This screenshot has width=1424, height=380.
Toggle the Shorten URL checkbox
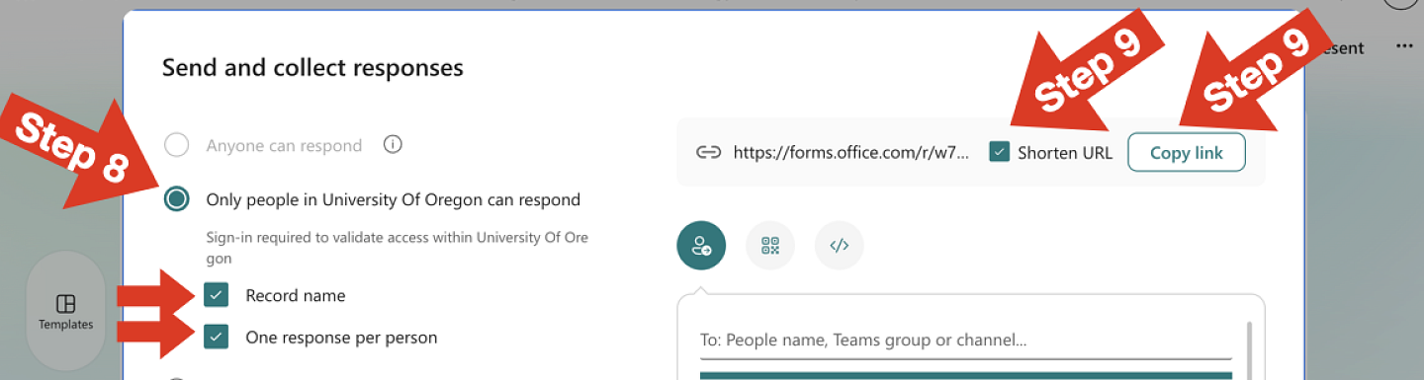(1000, 153)
